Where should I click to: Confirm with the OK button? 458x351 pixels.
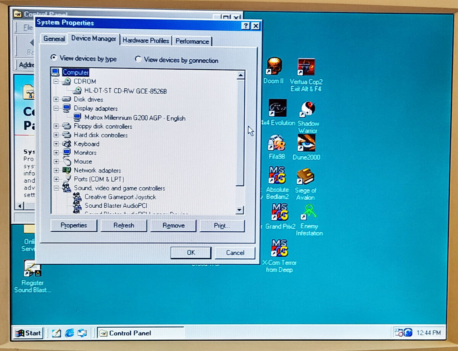[x=191, y=252]
